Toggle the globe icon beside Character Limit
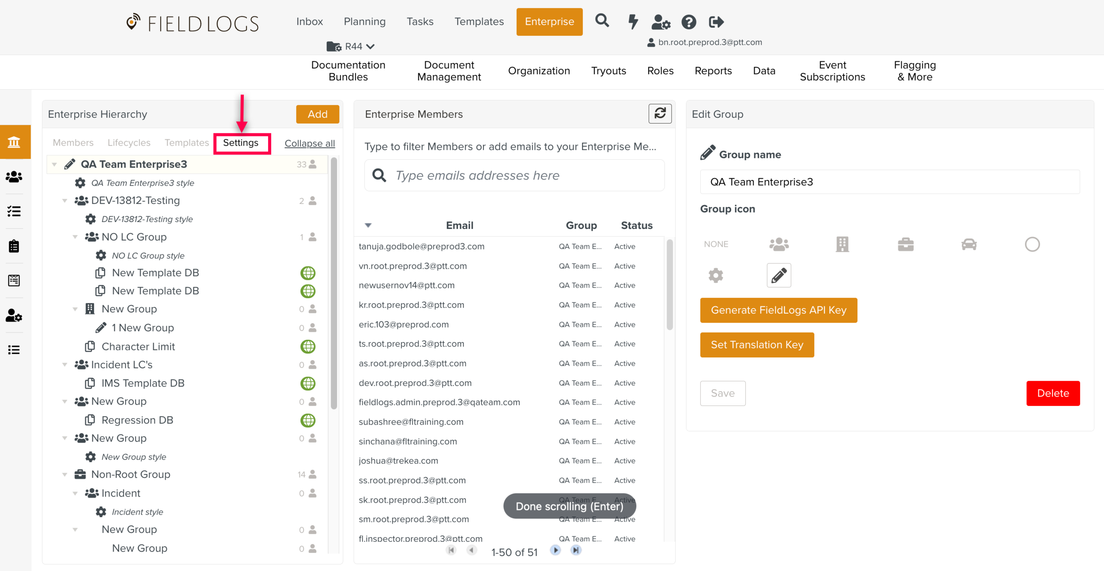Image resolution: width=1104 pixels, height=571 pixels. pos(308,346)
